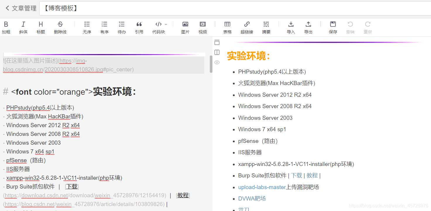The height and width of the screenshot is (211, 431).
Task: Click preview item xampp-win32-5.6.28-1-VC11-installer(php环境)
Action: 296,164
